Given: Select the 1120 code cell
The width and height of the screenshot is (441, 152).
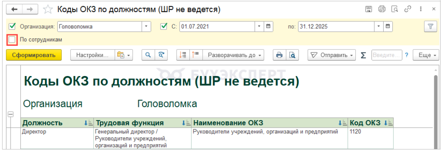Looking at the screenshot, I should [x=371, y=138].
